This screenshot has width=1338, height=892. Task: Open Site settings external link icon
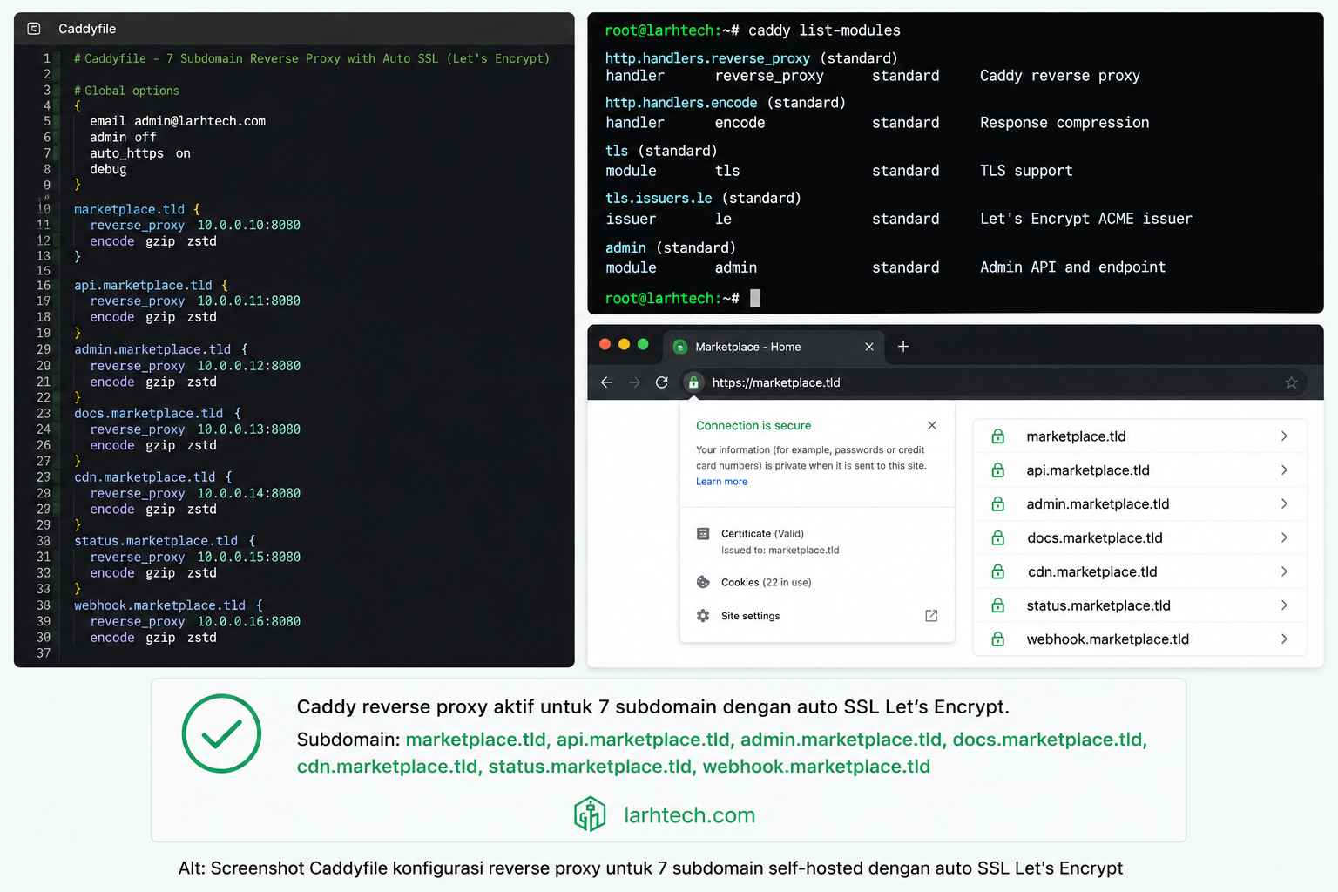tap(931, 616)
